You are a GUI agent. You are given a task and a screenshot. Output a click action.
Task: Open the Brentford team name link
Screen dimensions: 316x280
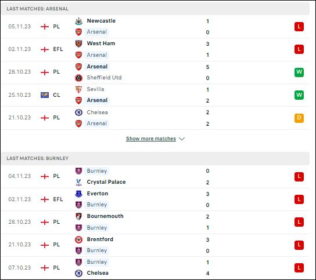point(100,239)
